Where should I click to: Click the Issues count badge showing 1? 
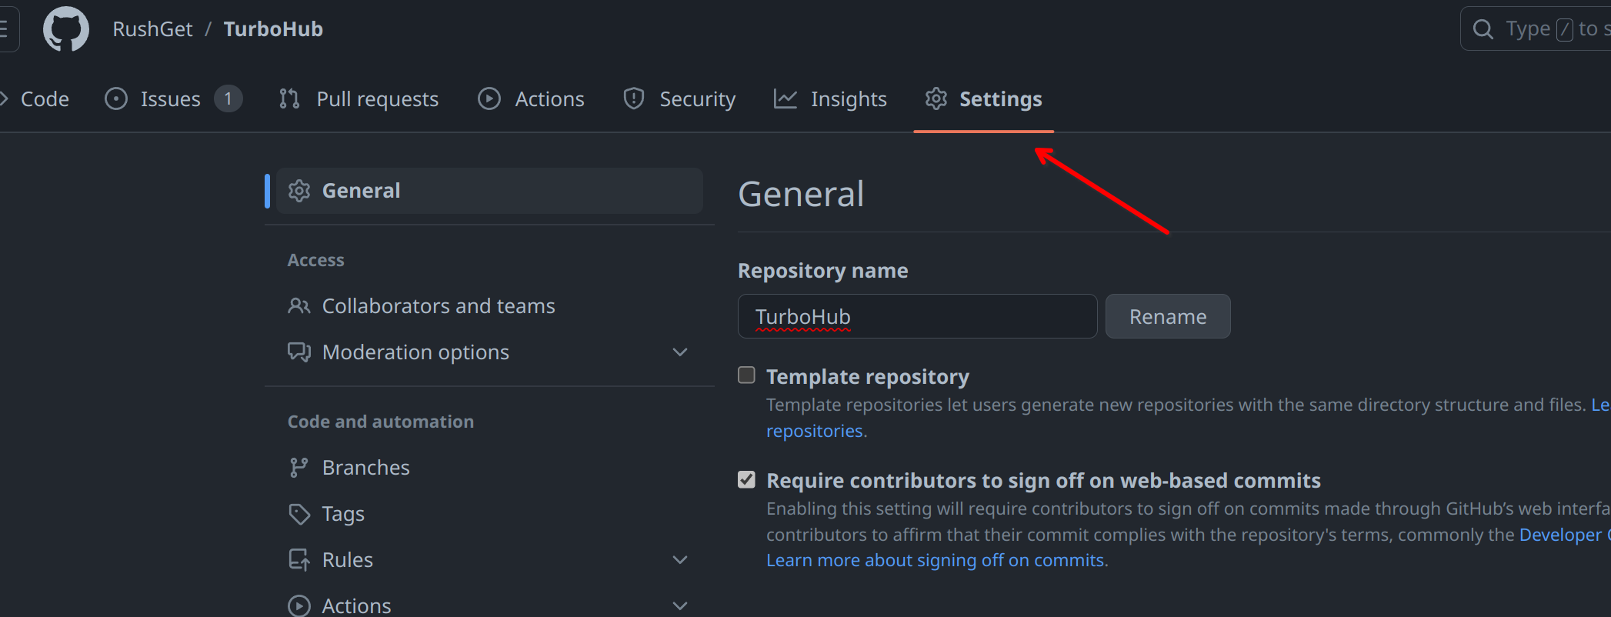(x=228, y=98)
